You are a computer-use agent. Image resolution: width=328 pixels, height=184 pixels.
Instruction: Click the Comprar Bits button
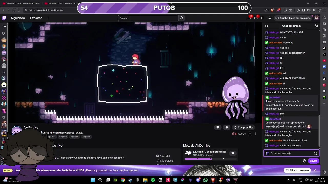[x=243, y=127]
